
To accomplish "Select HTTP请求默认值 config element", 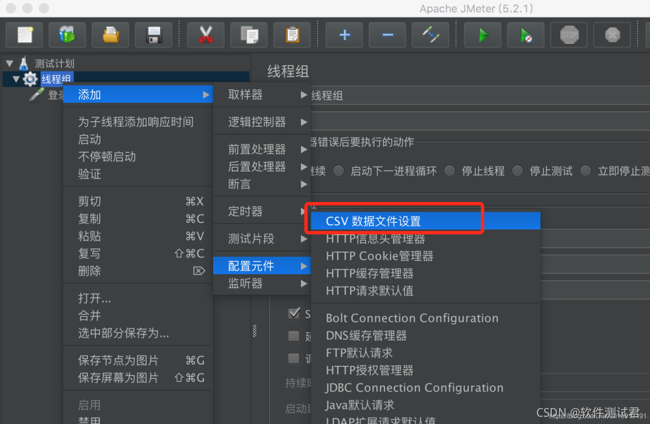I will (426, 290).
